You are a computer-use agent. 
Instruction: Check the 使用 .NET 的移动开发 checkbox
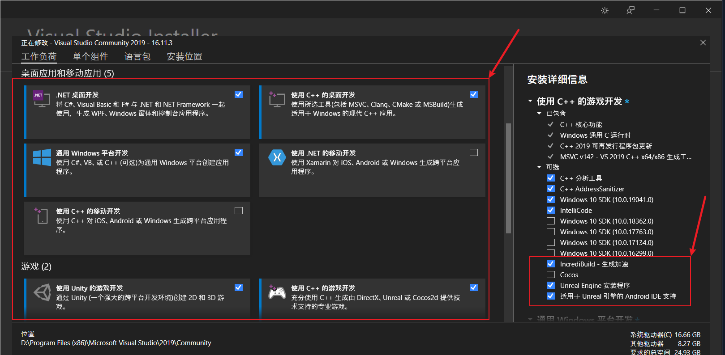click(x=474, y=152)
